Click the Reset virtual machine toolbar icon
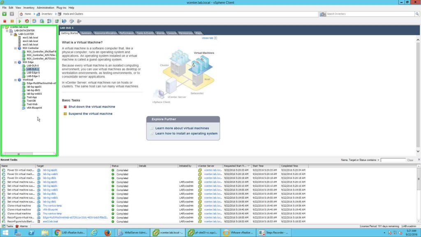421x237 pixels. pos(27,21)
